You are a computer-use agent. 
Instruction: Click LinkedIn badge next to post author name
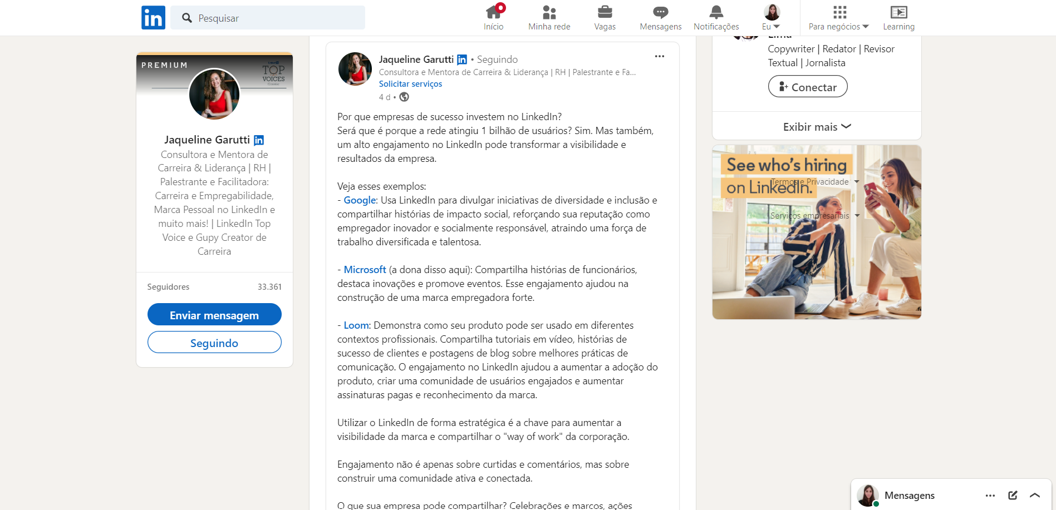pos(462,60)
